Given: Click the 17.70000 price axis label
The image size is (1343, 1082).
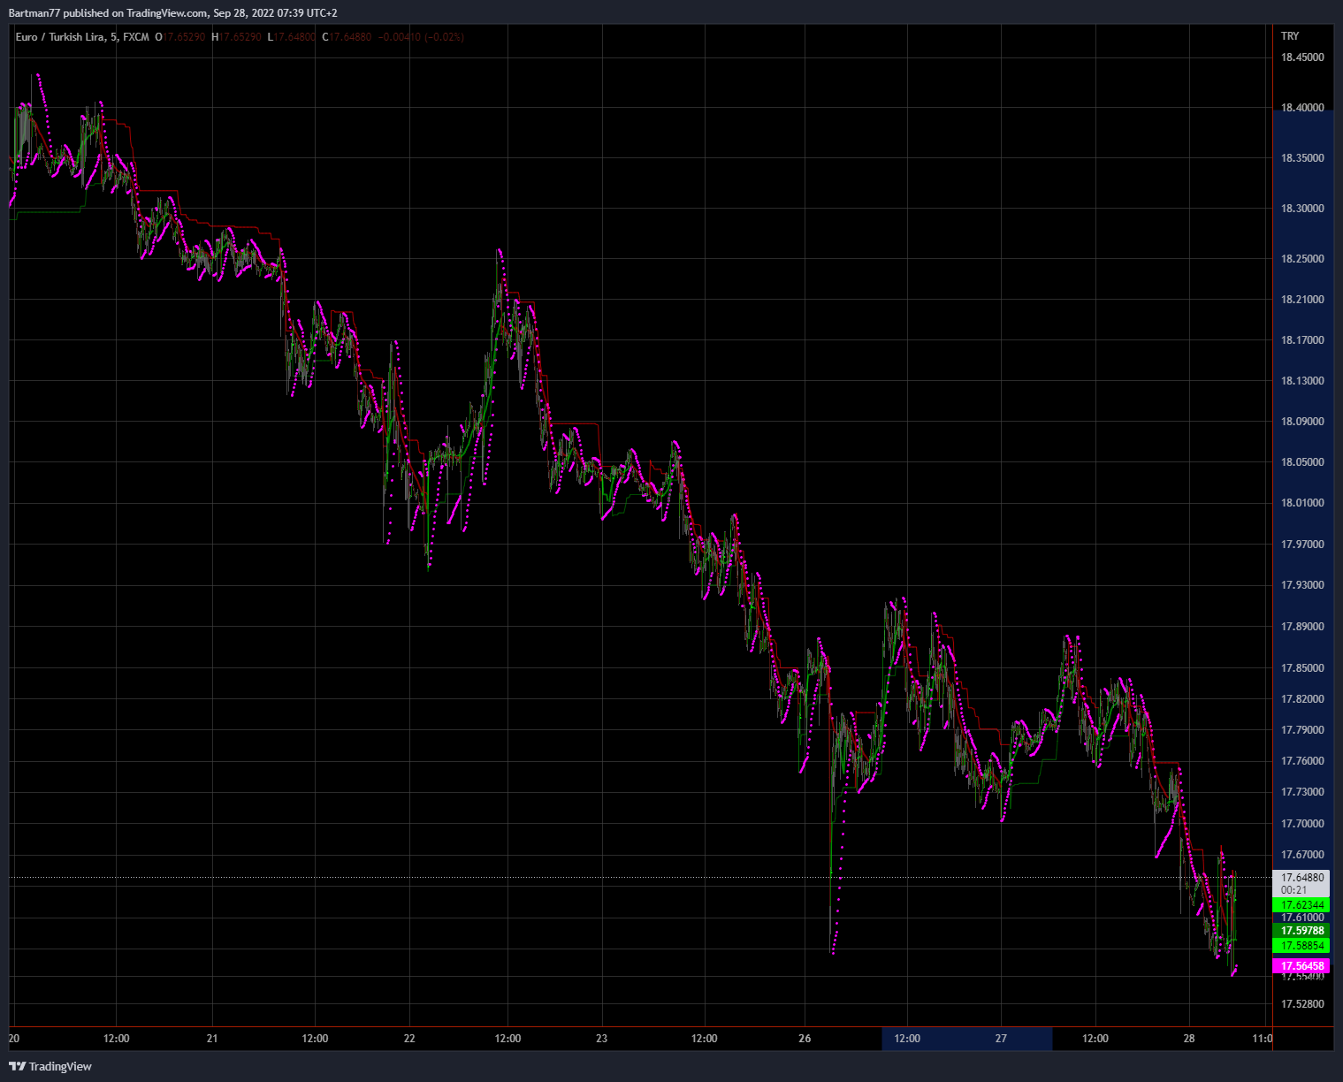Looking at the screenshot, I should [1302, 824].
